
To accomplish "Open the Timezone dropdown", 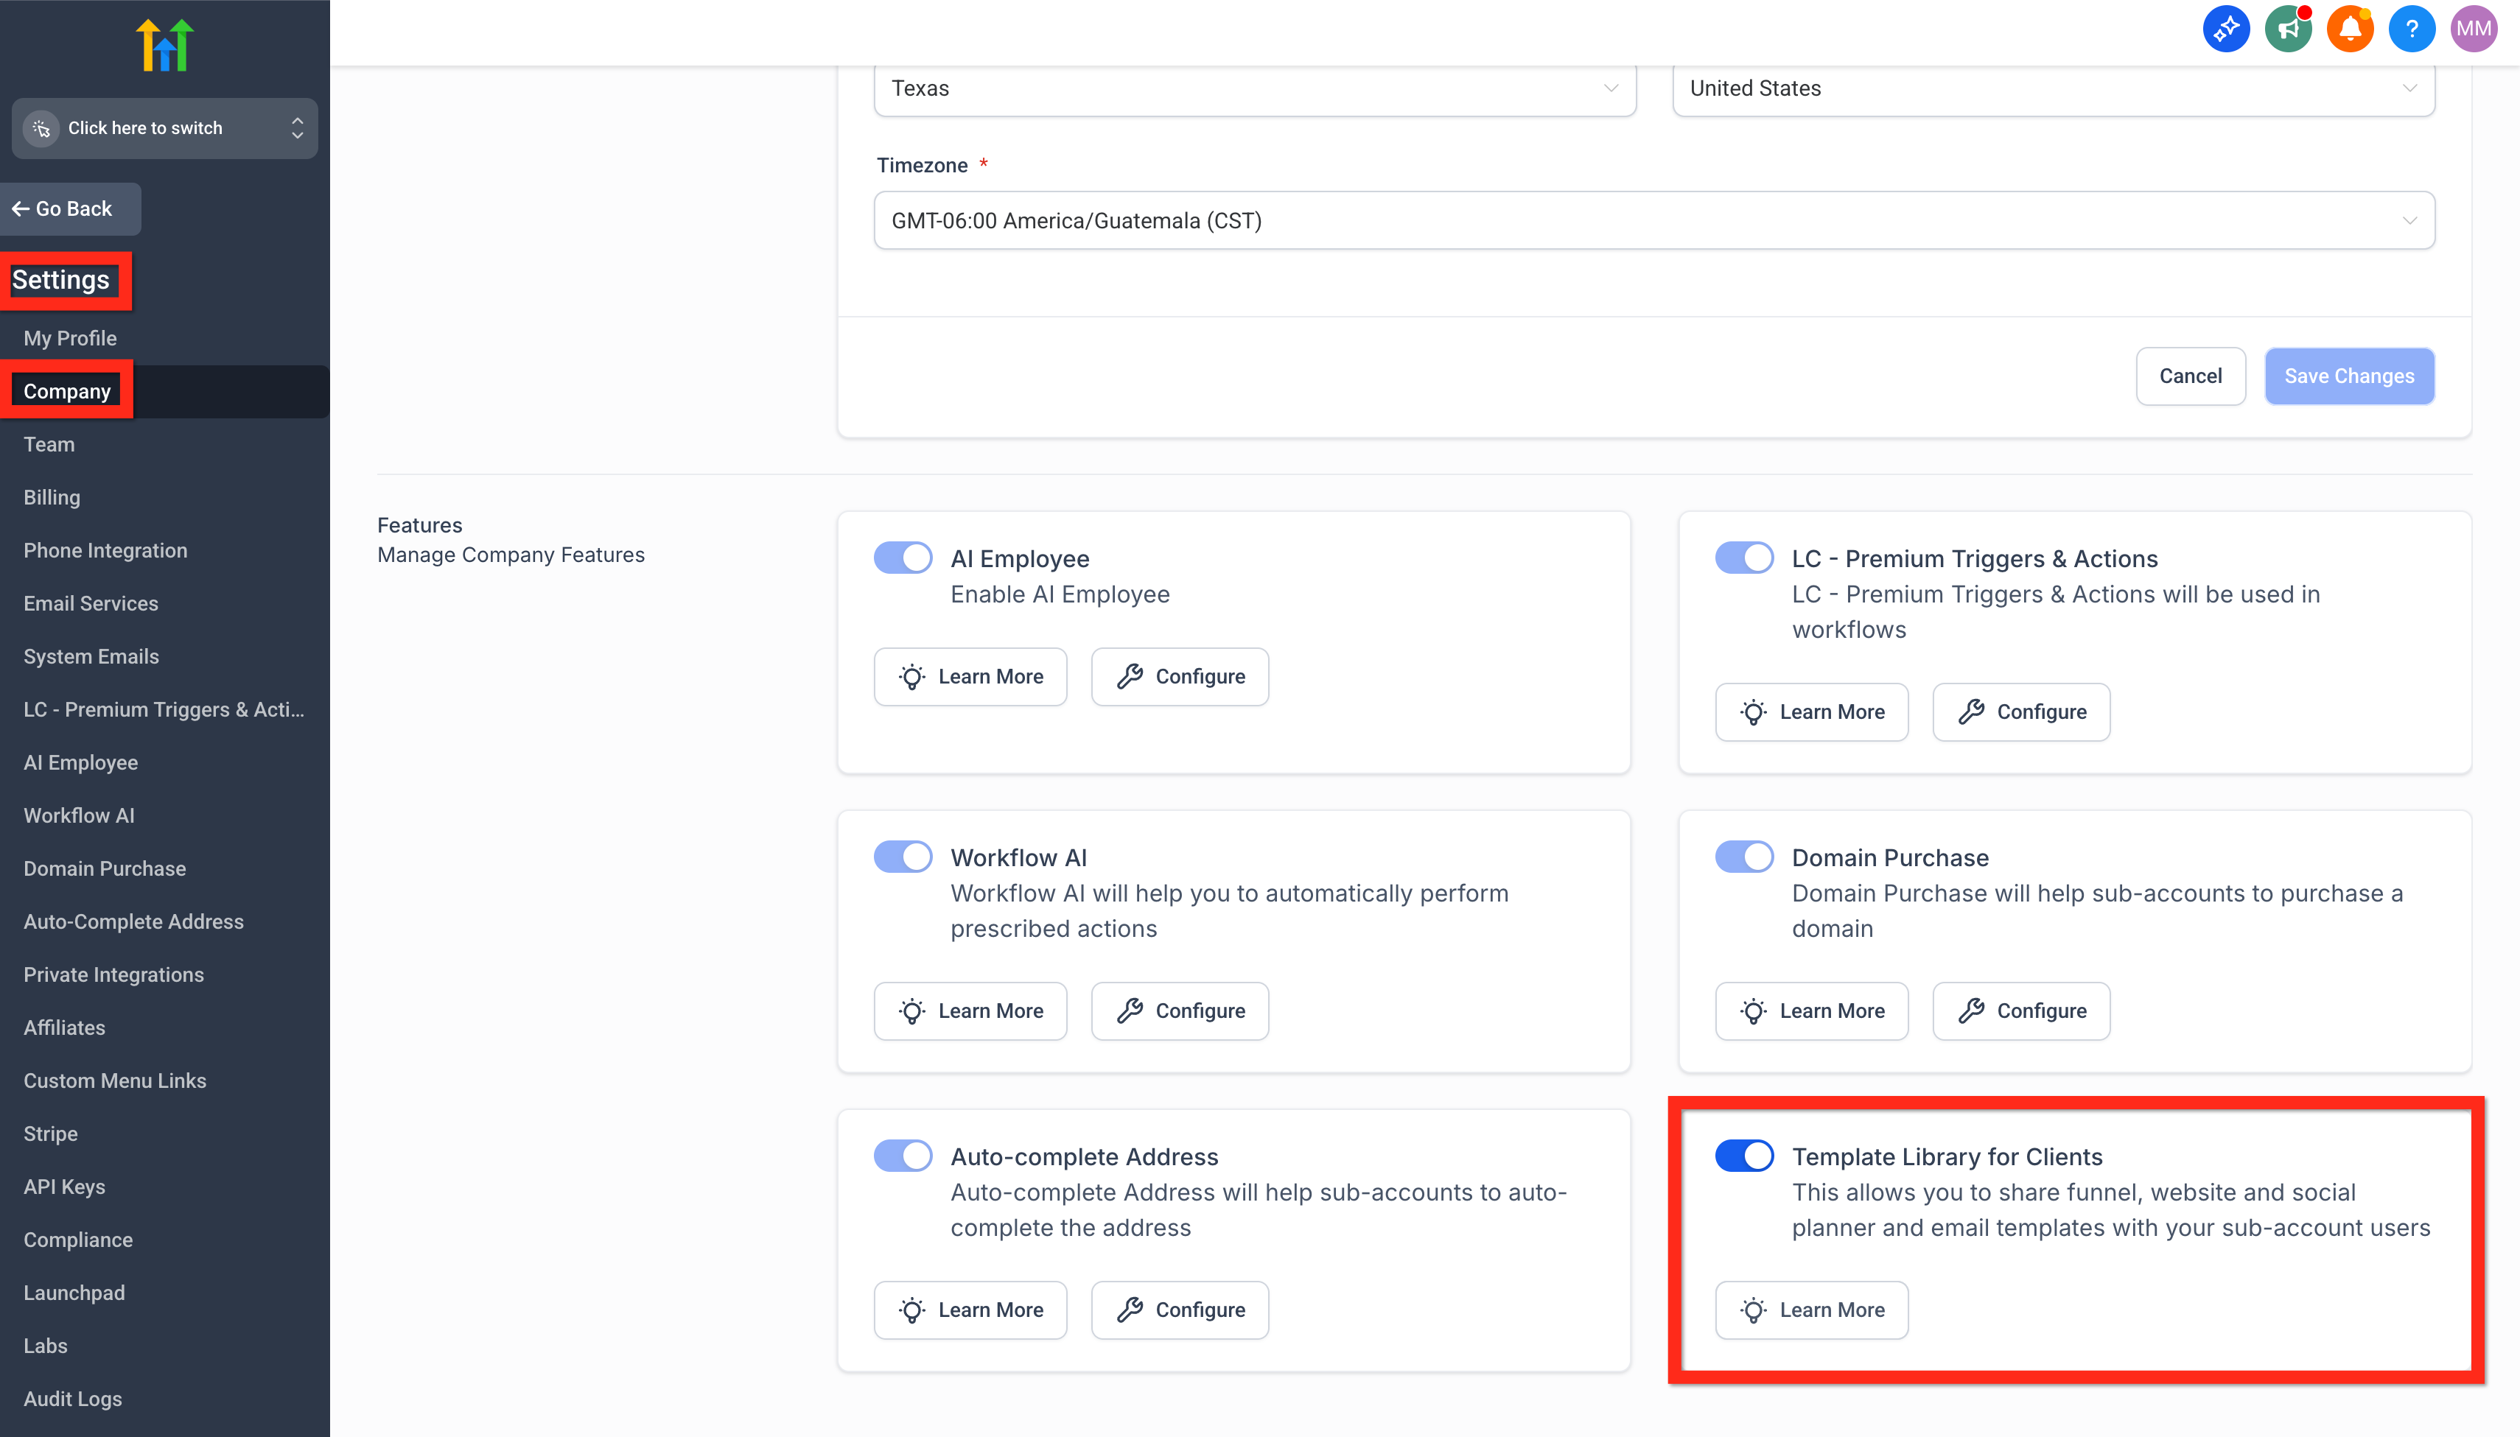I will [1653, 220].
